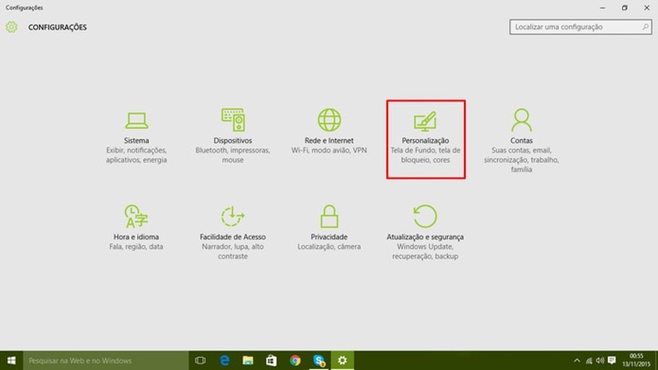Open File Explorer from the taskbar

248,361
